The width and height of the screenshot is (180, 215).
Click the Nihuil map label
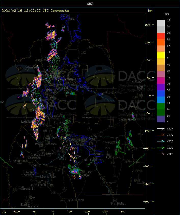click(61, 159)
